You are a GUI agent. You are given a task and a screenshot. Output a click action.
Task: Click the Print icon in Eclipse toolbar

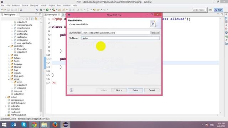[x=16, y=10]
